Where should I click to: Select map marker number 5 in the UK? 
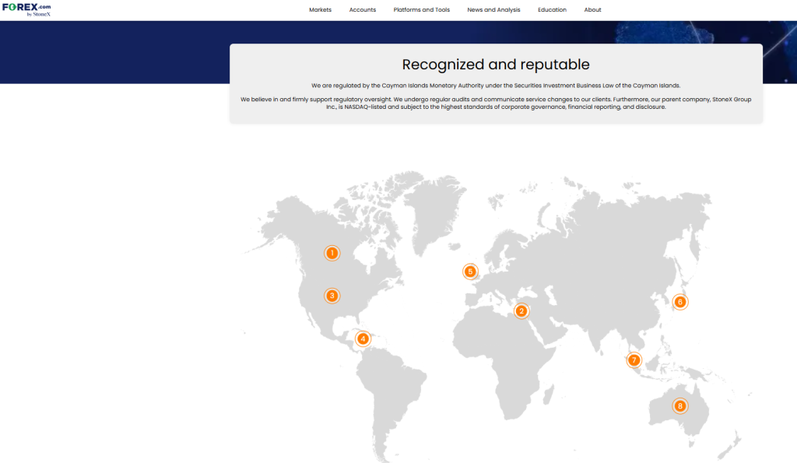tap(470, 272)
